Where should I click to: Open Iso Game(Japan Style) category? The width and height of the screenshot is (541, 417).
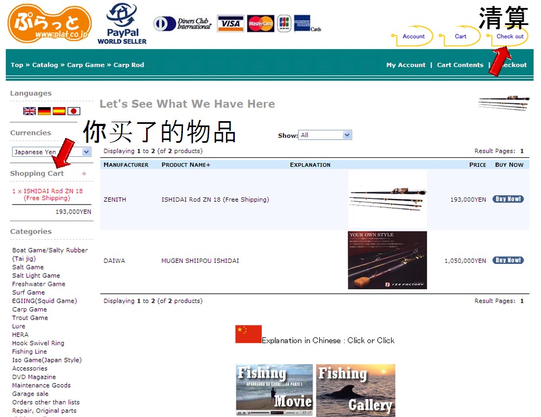point(47,360)
